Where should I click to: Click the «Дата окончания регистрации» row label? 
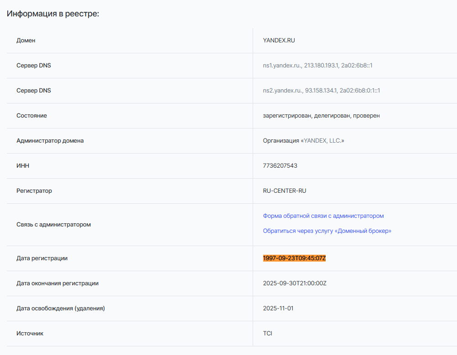(x=57, y=283)
